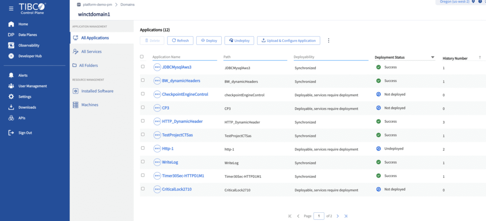Click the Path column filter field
Screen dimensions: 486x221
pyautogui.click(x=255, y=57)
